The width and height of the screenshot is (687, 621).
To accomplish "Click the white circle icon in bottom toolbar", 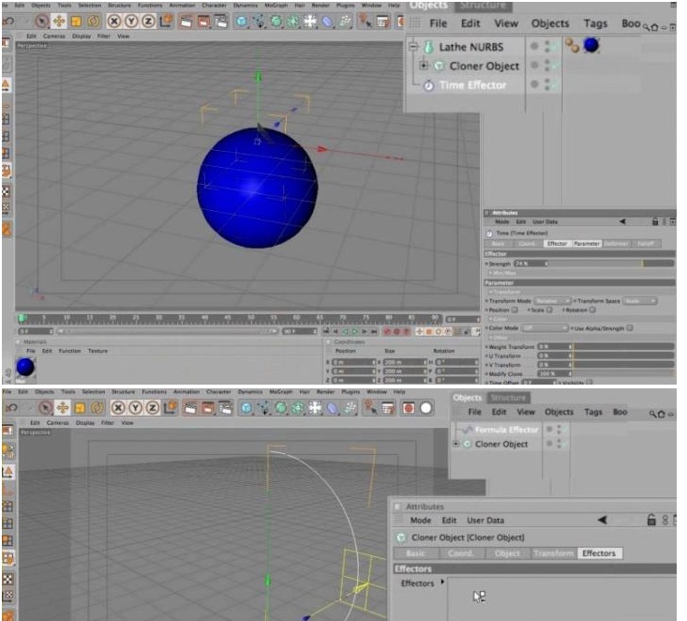I will [426, 408].
